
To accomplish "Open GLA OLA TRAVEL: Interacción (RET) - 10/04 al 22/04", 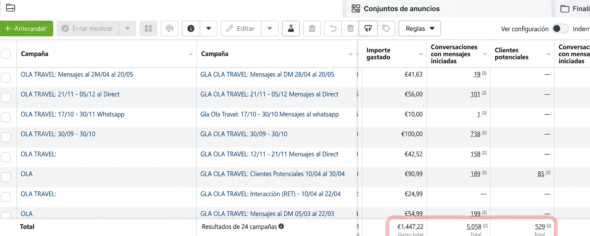I will tap(271, 194).
